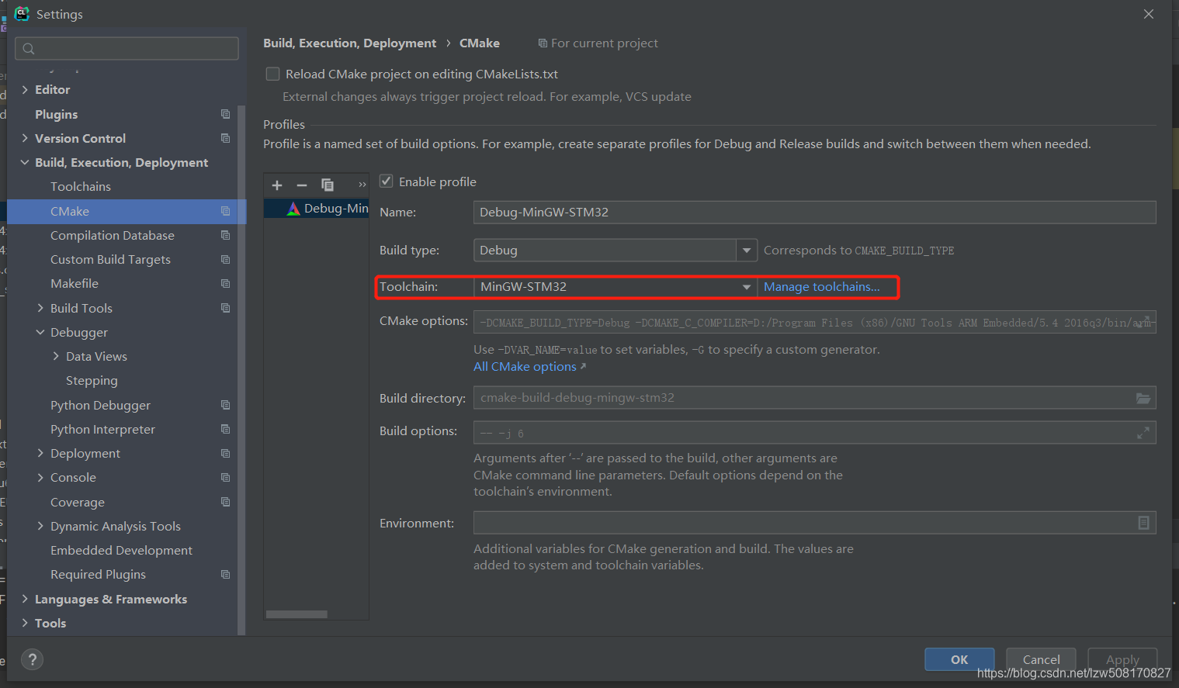Expand the Dynamic Analysis Tools node
The width and height of the screenshot is (1179, 688).
point(40,526)
